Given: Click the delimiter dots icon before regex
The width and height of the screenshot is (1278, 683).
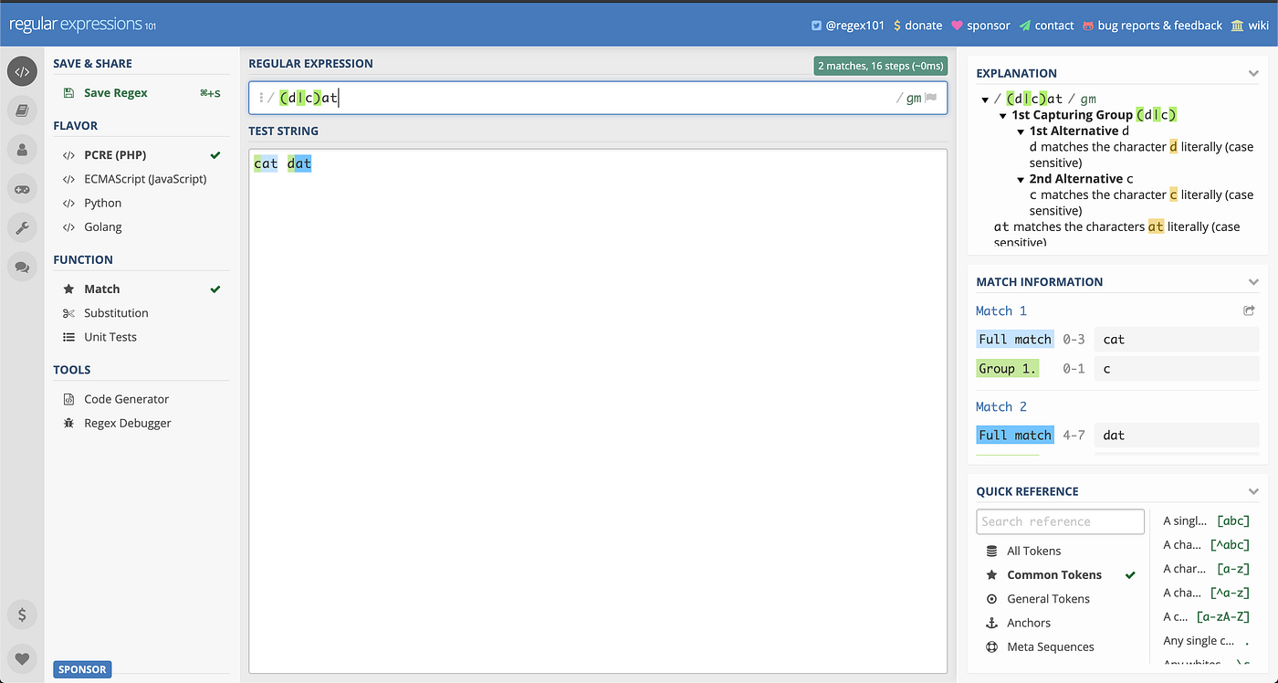Looking at the screenshot, I should tap(261, 98).
